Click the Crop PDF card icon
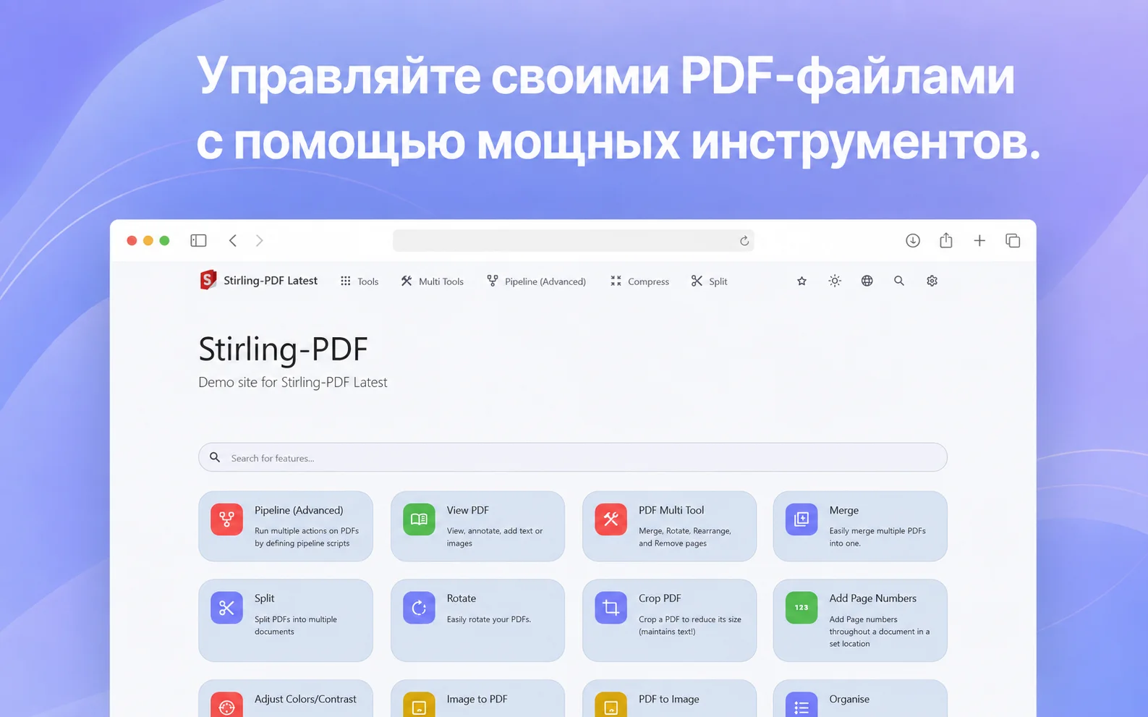 [x=611, y=608]
